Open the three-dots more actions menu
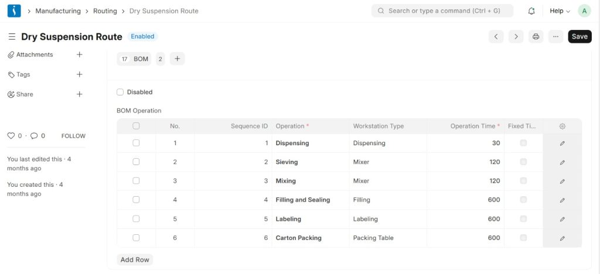Viewport: 600px width, 274px height. pos(555,36)
